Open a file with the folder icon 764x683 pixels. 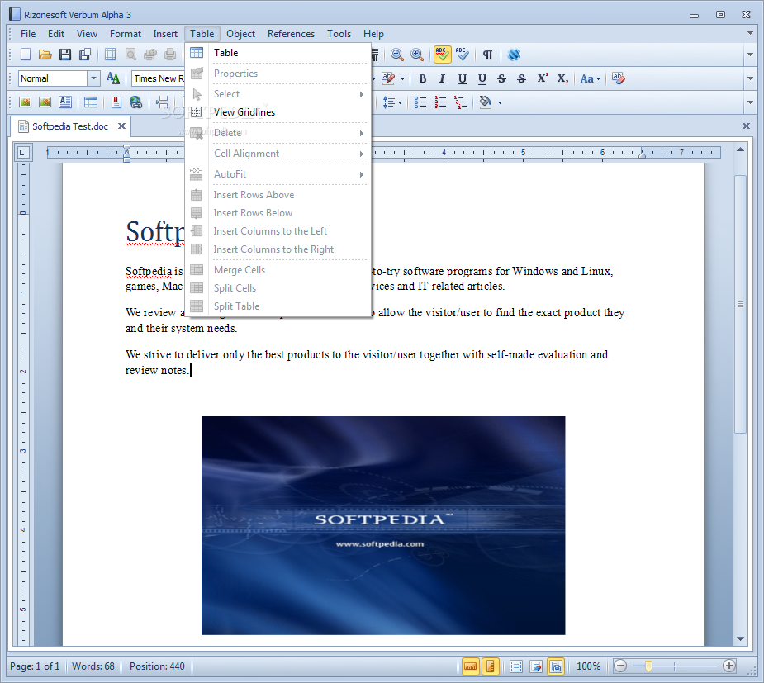(45, 55)
